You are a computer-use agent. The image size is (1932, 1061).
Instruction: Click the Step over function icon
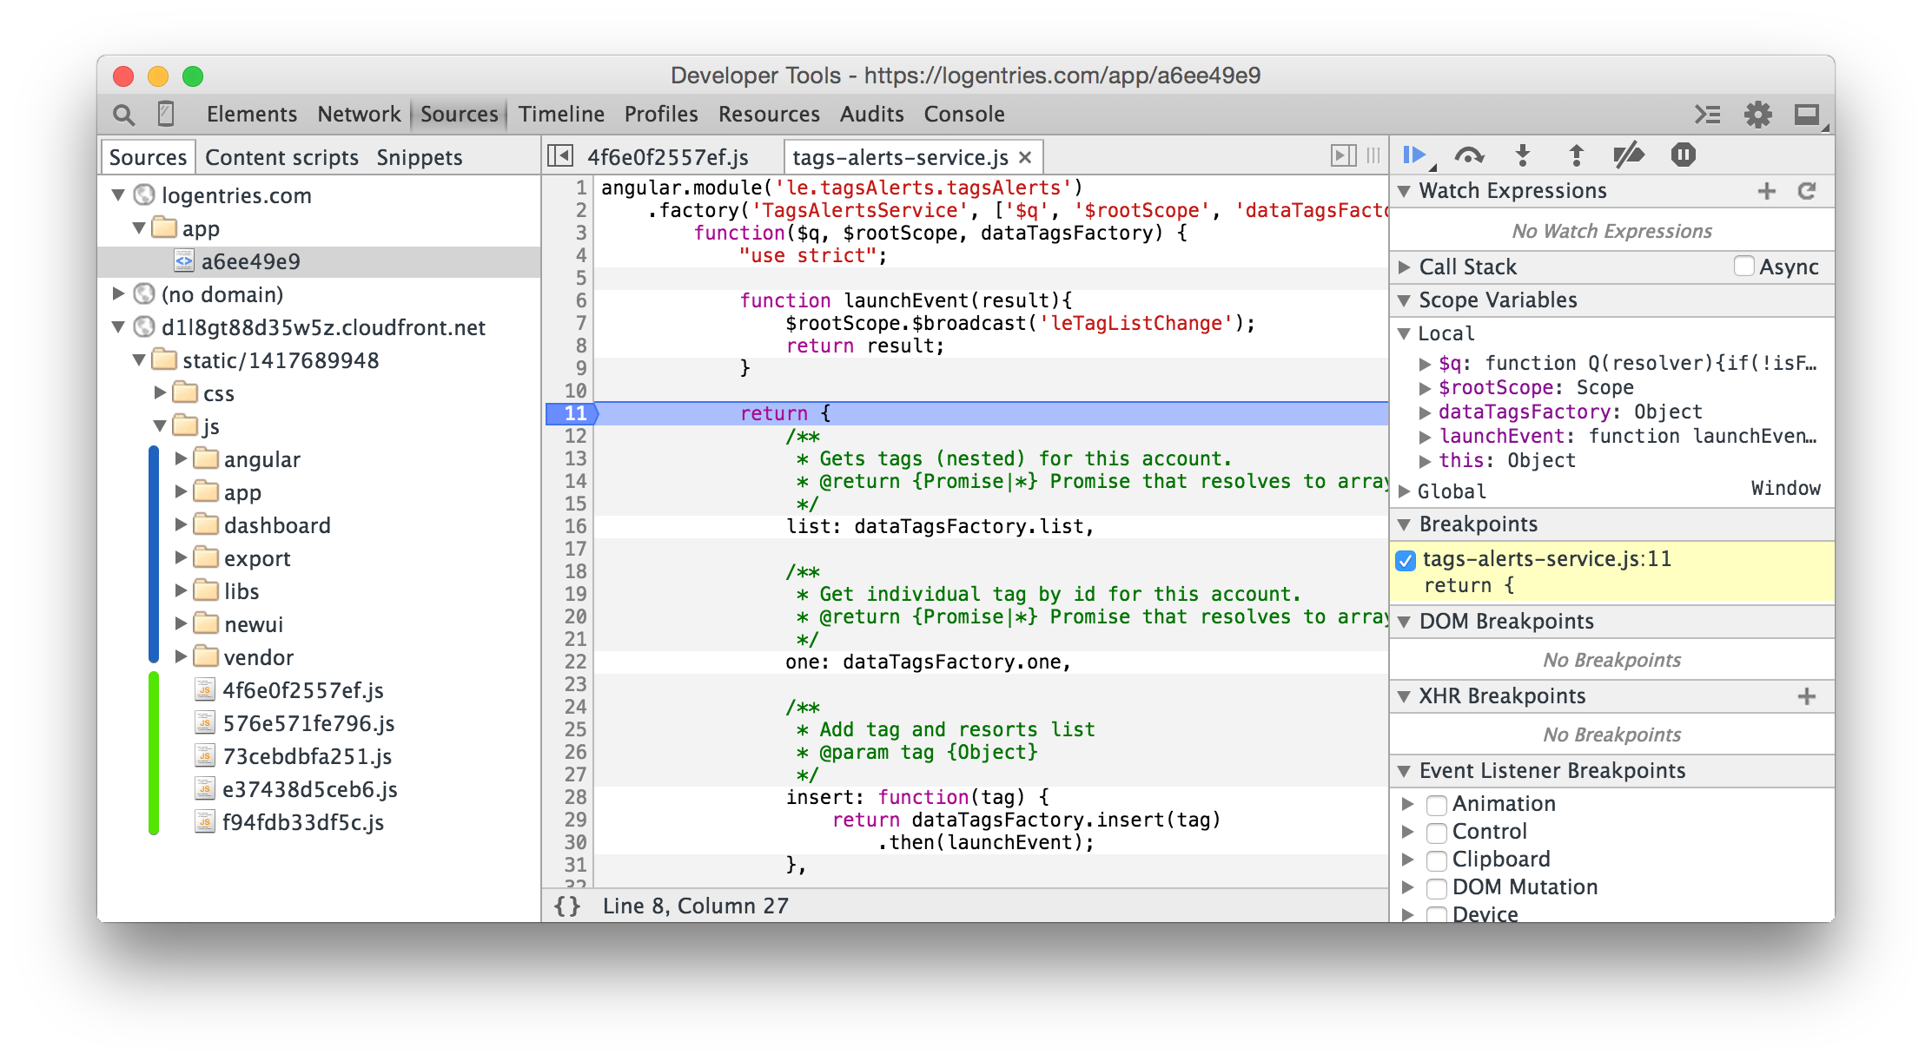tap(1469, 155)
